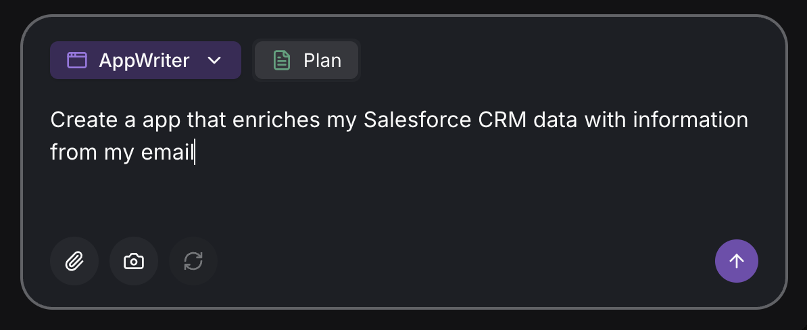Click the word from on the second line

[73, 153]
